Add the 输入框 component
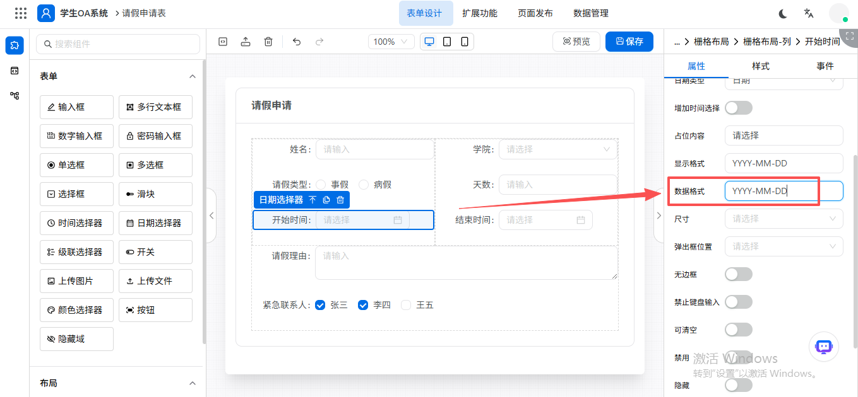858x397 pixels. coord(76,107)
